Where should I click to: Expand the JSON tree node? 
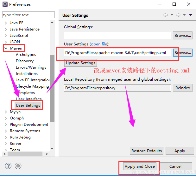click(6, 42)
